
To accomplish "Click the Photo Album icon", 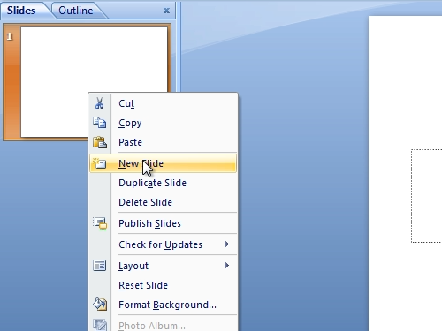I will point(100,325).
